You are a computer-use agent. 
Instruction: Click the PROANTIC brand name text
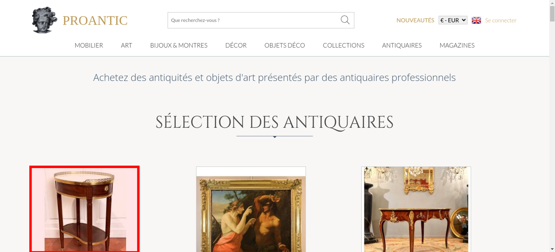coord(95,21)
